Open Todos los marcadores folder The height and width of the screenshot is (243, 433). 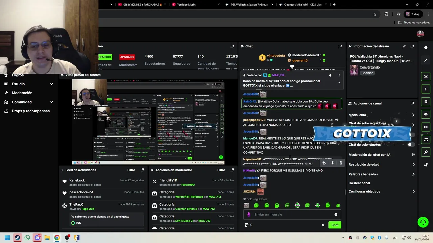414,23
